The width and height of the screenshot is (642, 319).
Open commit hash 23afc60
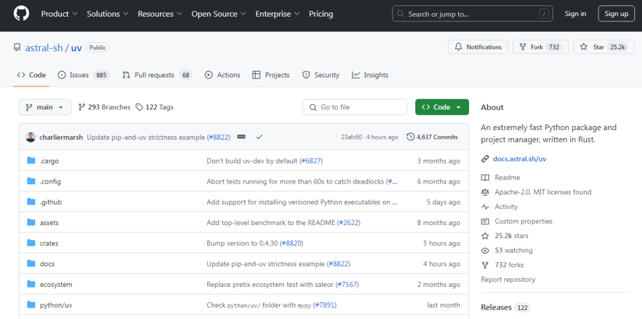(x=352, y=137)
